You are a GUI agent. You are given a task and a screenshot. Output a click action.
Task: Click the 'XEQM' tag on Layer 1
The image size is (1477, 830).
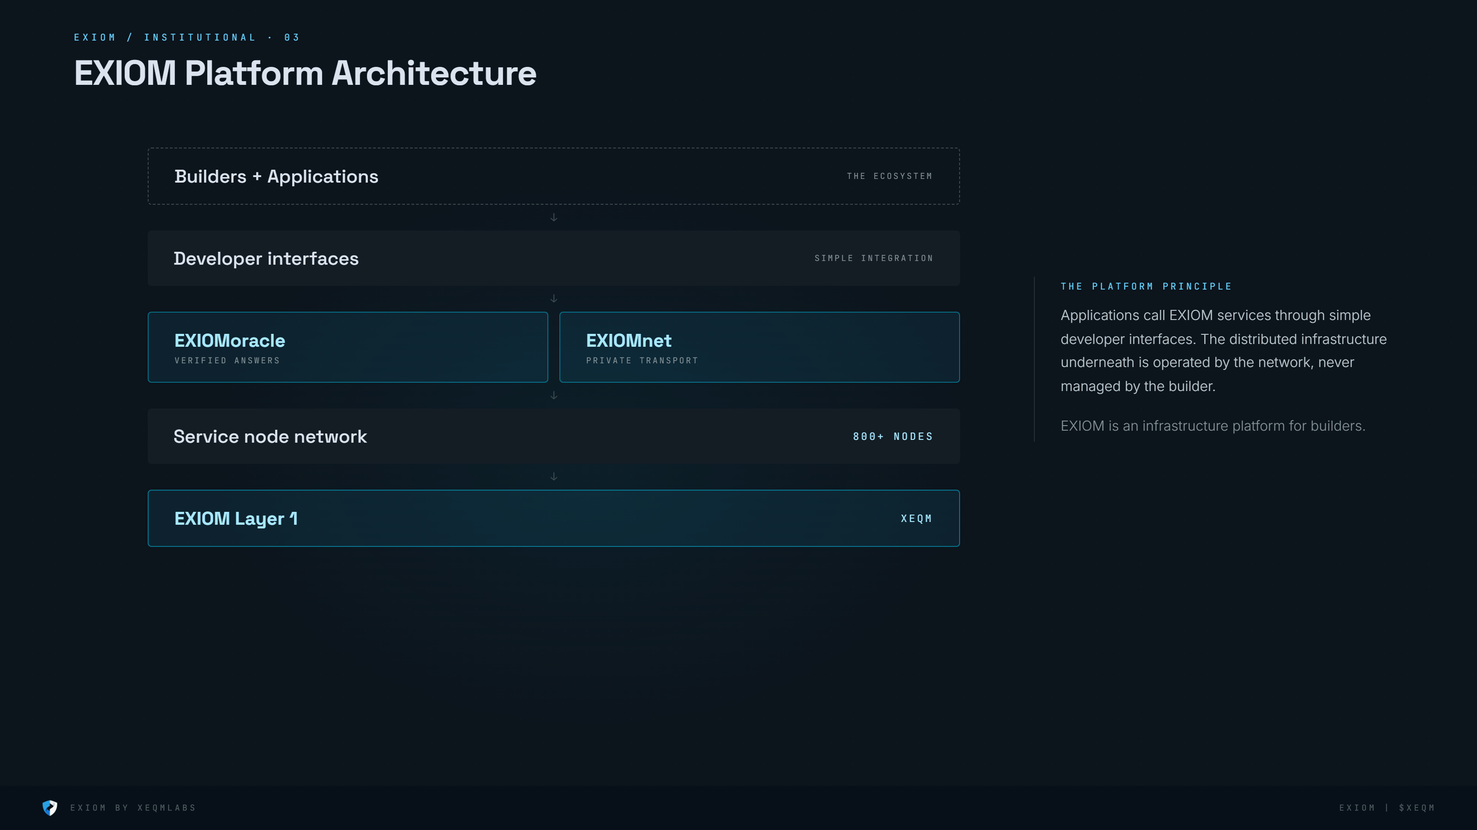pyautogui.click(x=916, y=518)
